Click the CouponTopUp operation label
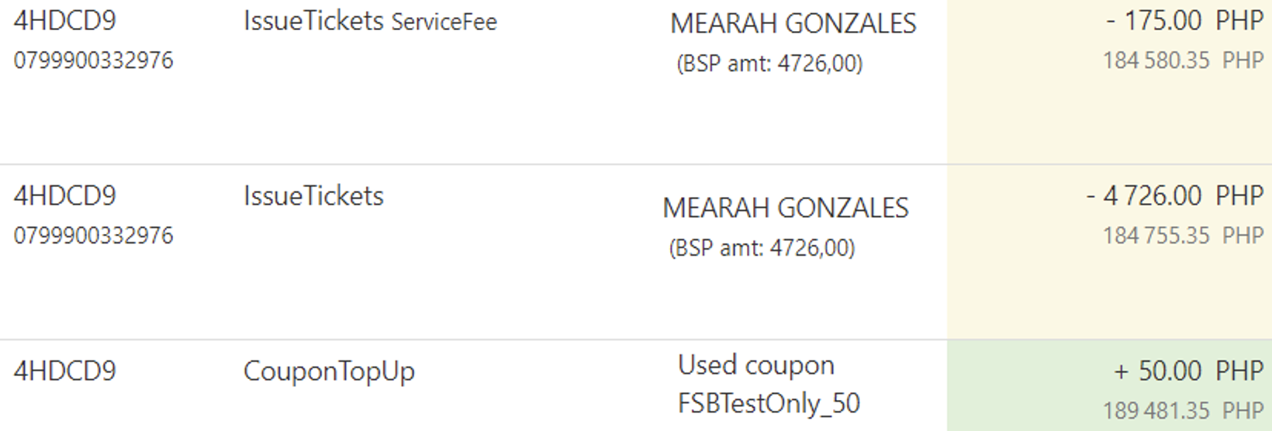The image size is (1272, 431). pyautogui.click(x=329, y=371)
